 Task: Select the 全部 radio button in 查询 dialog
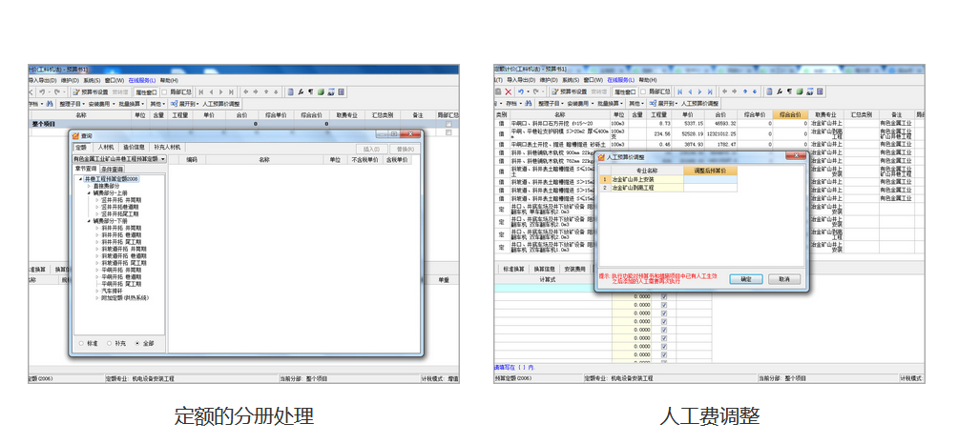coord(137,343)
